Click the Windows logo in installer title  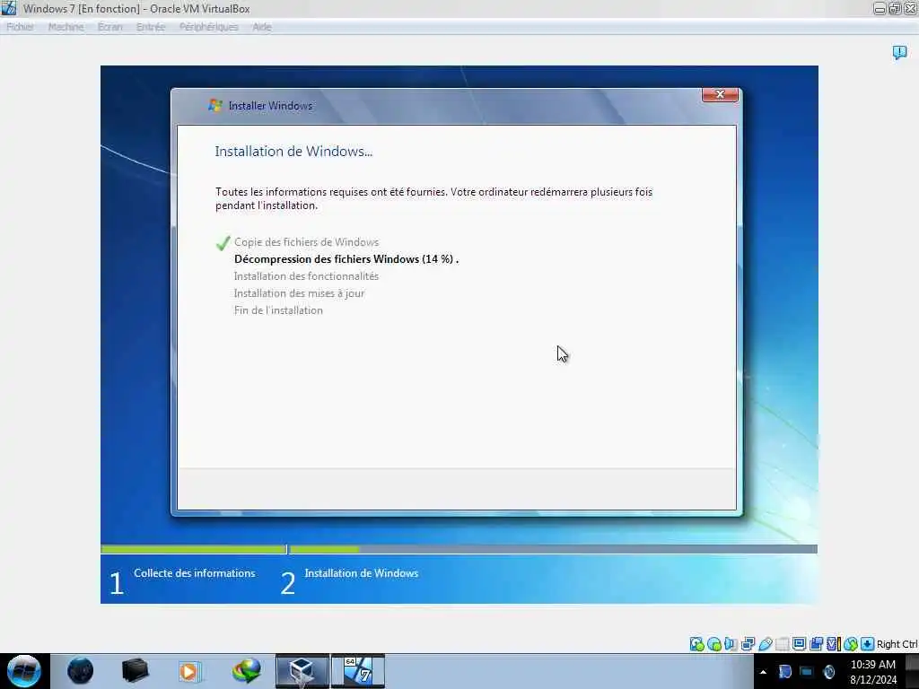tap(215, 106)
